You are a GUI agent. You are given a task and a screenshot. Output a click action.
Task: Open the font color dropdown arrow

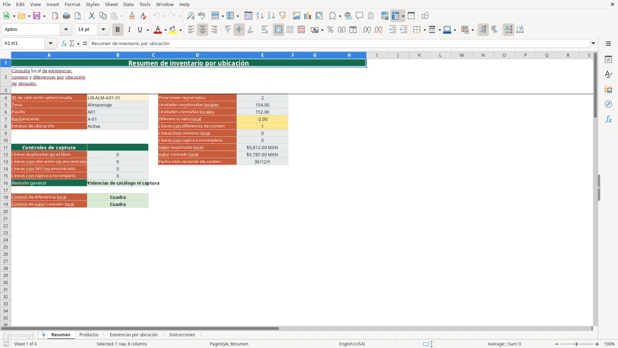pos(165,30)
